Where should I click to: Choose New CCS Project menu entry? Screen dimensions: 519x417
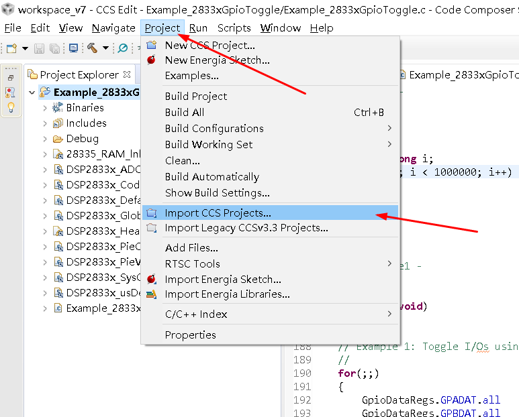[x=270, y=46]
